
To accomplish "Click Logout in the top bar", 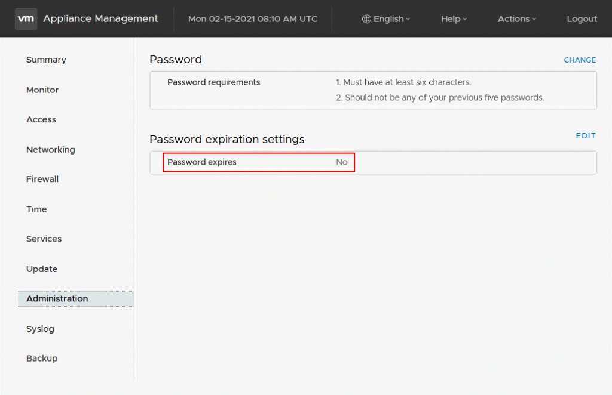I will [x=581, y=18].
